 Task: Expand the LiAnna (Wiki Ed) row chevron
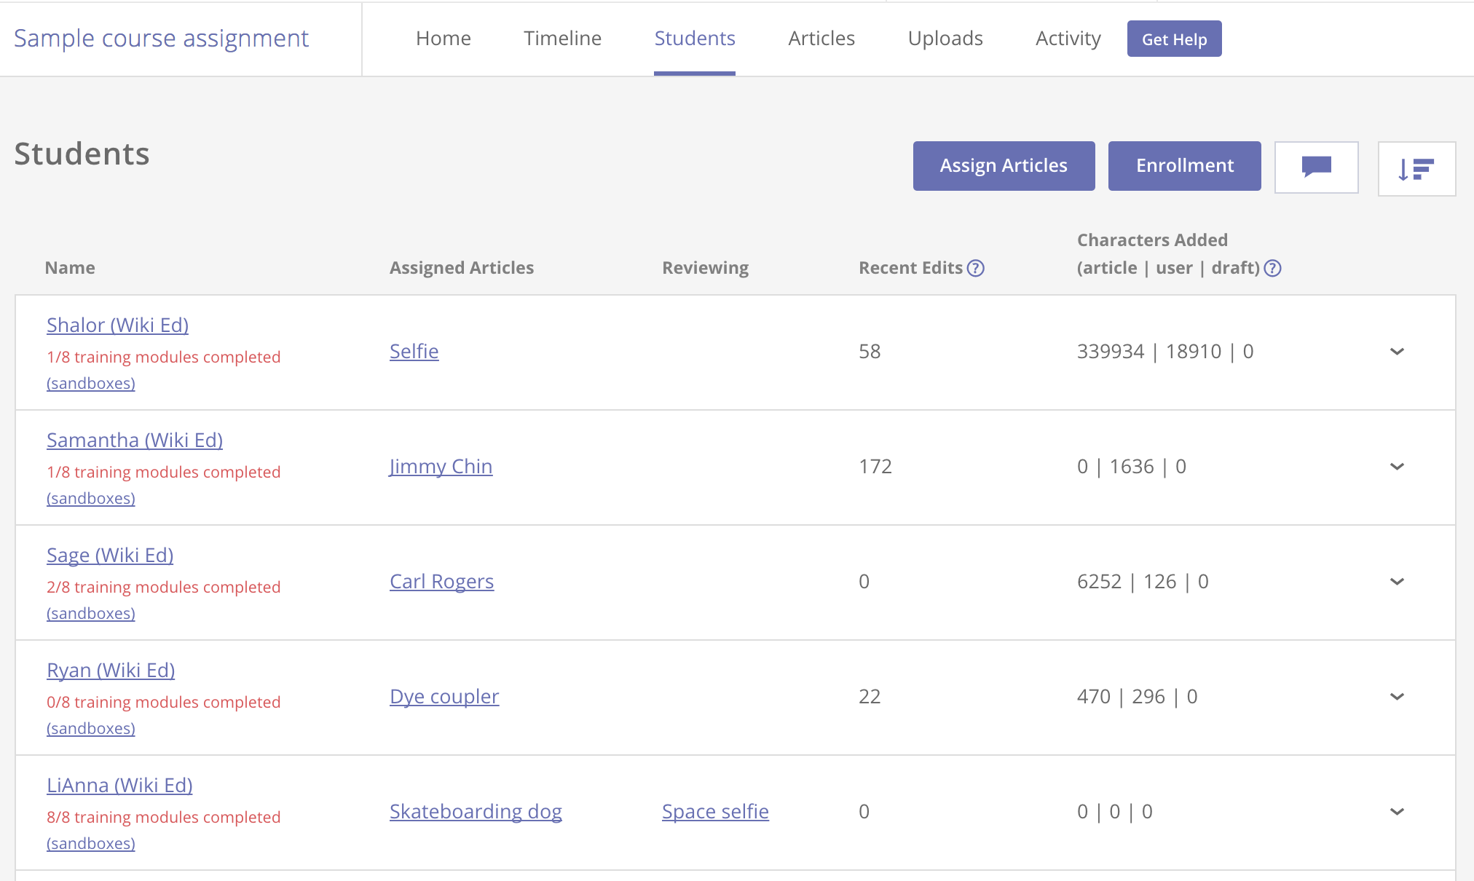pos(1397,812)
